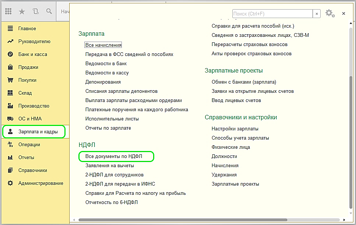Image resolution: width=356 pixels, height=225 pixels.
Task: Open Обмен с банками (зарплата)
Action: coord(244,82)
